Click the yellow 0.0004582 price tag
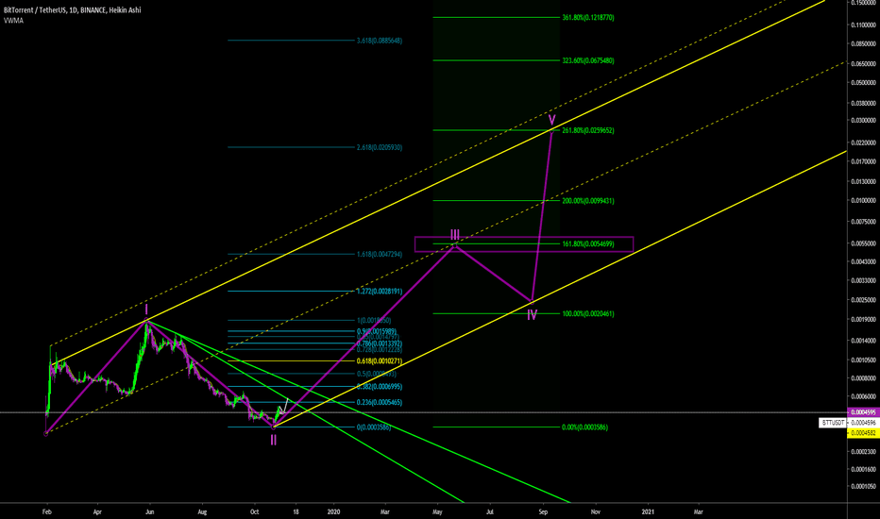The image size is (880, 519). [x=863, y=433]
